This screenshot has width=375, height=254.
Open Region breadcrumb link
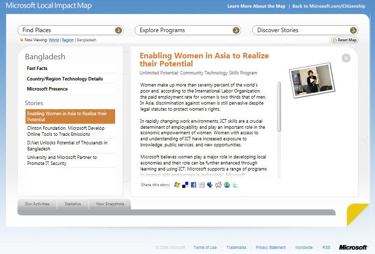[68, 40]
